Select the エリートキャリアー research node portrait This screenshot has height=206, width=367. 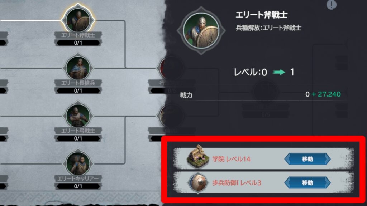point(78,163)
